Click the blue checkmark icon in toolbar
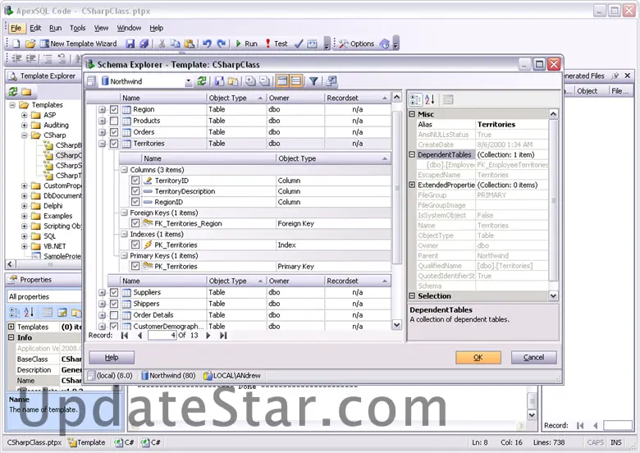The height and width of the screenshot is (453, 640). pyautogui.click(x=299, y=43)
